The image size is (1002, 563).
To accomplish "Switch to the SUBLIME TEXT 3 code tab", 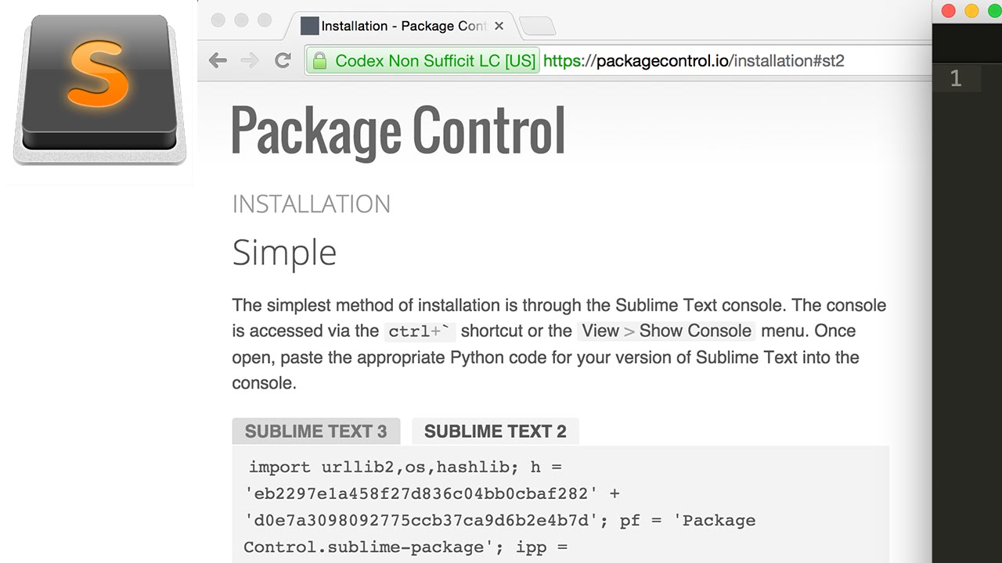I will tap(315, 432).
